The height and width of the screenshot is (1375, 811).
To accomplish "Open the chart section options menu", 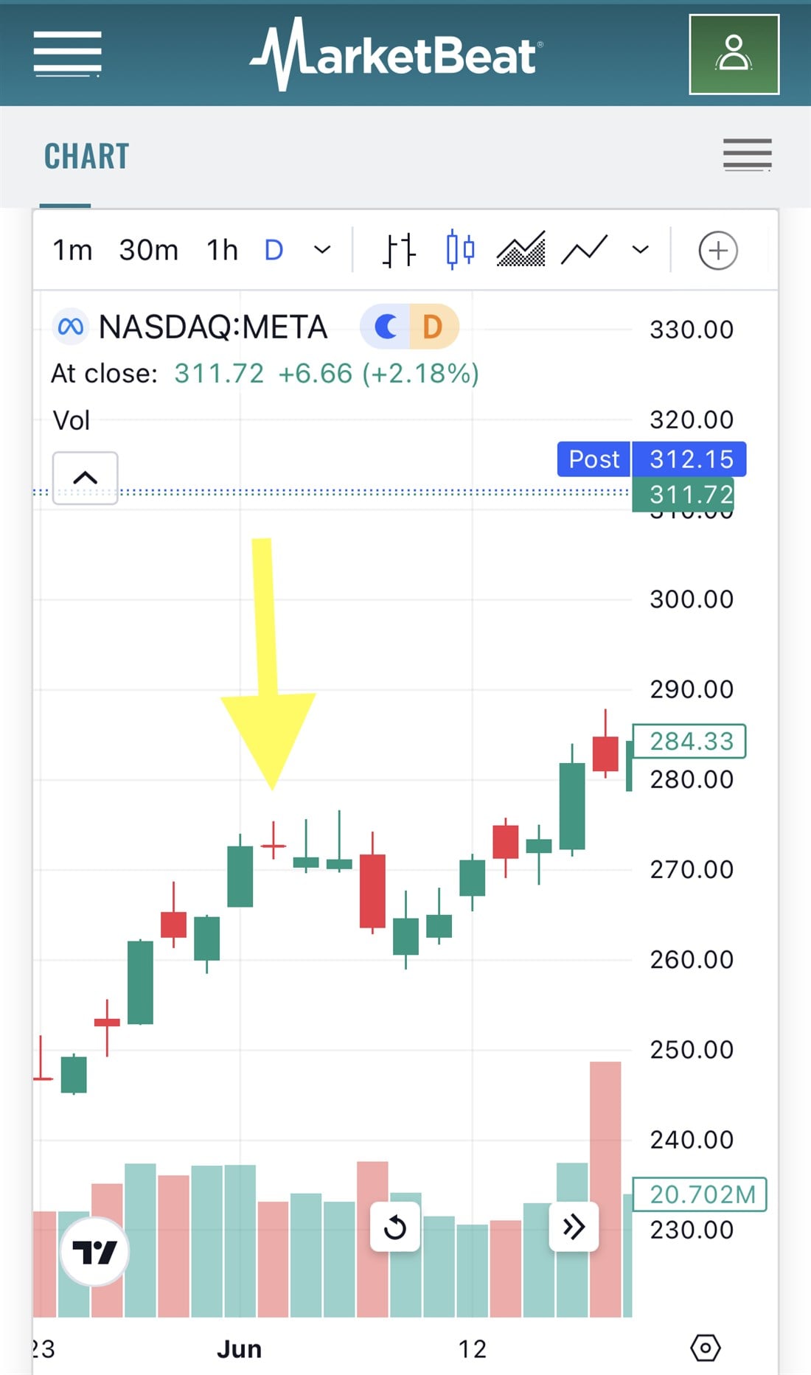I will [747, 156].
